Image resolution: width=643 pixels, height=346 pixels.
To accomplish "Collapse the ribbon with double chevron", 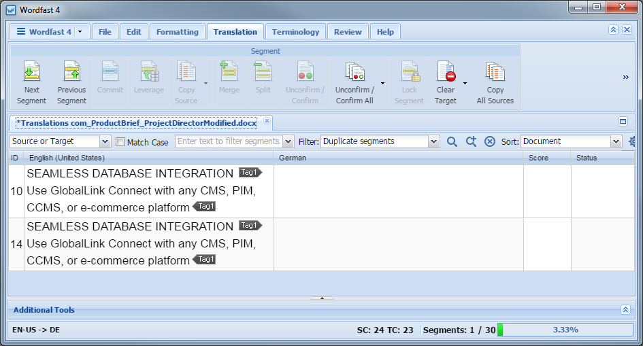I will 613,29.
